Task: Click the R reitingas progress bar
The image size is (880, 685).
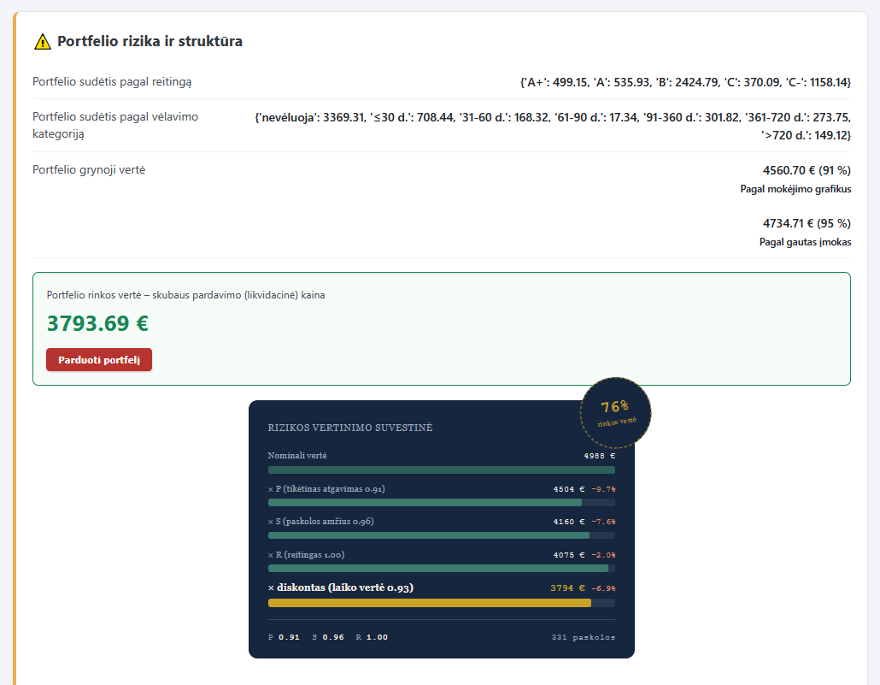Action: point(442,569)
